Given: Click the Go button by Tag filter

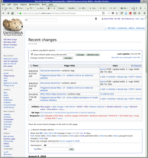Looking at the screenshot, I should [x=71, y=149].
